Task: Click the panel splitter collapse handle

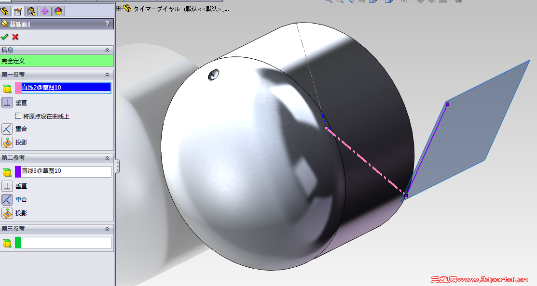Action: (117, 166)
